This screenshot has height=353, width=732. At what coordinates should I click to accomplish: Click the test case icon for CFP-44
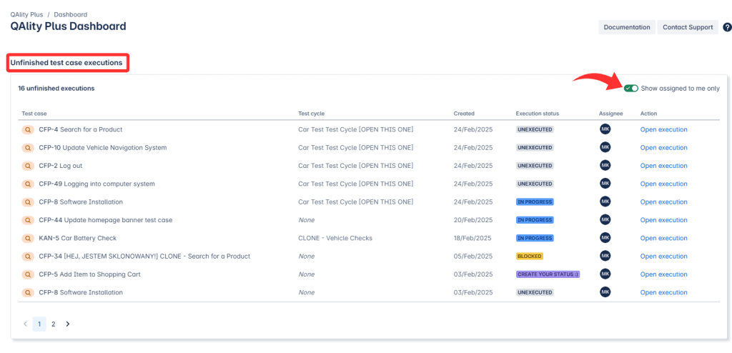coord(28,220)
